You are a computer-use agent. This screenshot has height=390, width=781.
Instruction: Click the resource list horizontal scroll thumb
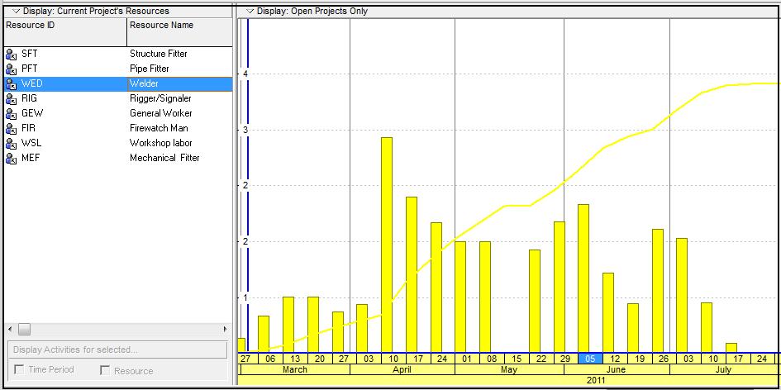pyautogui.click(x=25, y=329)
